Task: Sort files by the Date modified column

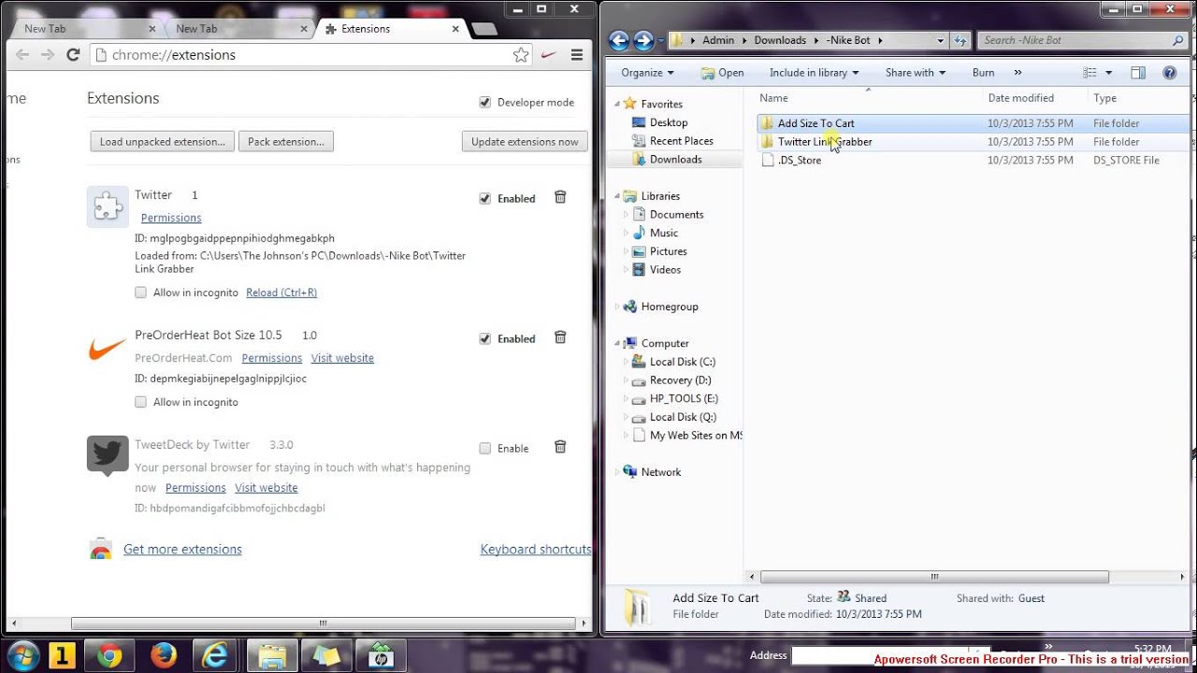Action: (1021, 97)
